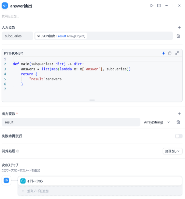Click the code node icon under 次のステップ

coord(7,180)
